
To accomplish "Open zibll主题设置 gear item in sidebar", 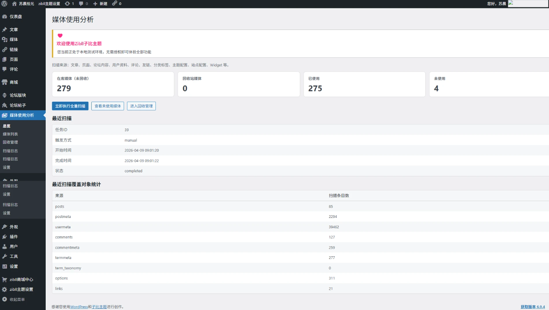I will tap(21, 289).
